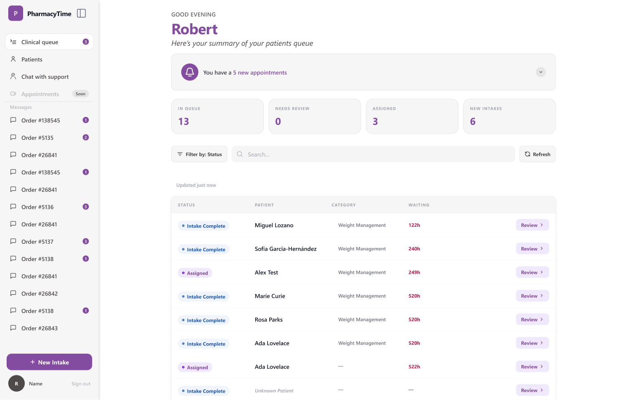Click Marie Curie patient name

tap(270, 296)
